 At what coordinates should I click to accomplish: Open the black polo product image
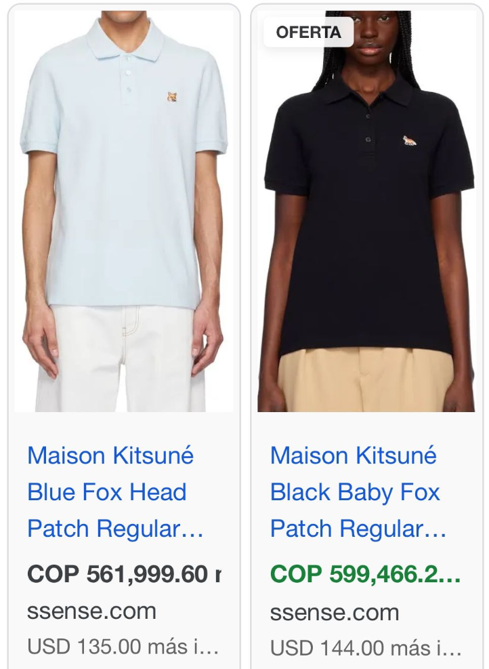click(366, 211)
